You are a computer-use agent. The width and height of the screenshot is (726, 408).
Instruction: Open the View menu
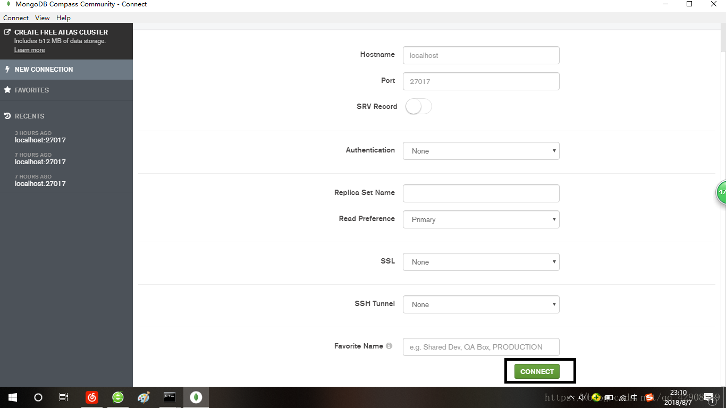click(x=43, y=18)
